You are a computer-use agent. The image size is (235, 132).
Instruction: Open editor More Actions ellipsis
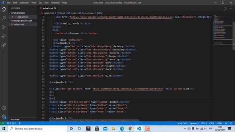click(231, 8)
